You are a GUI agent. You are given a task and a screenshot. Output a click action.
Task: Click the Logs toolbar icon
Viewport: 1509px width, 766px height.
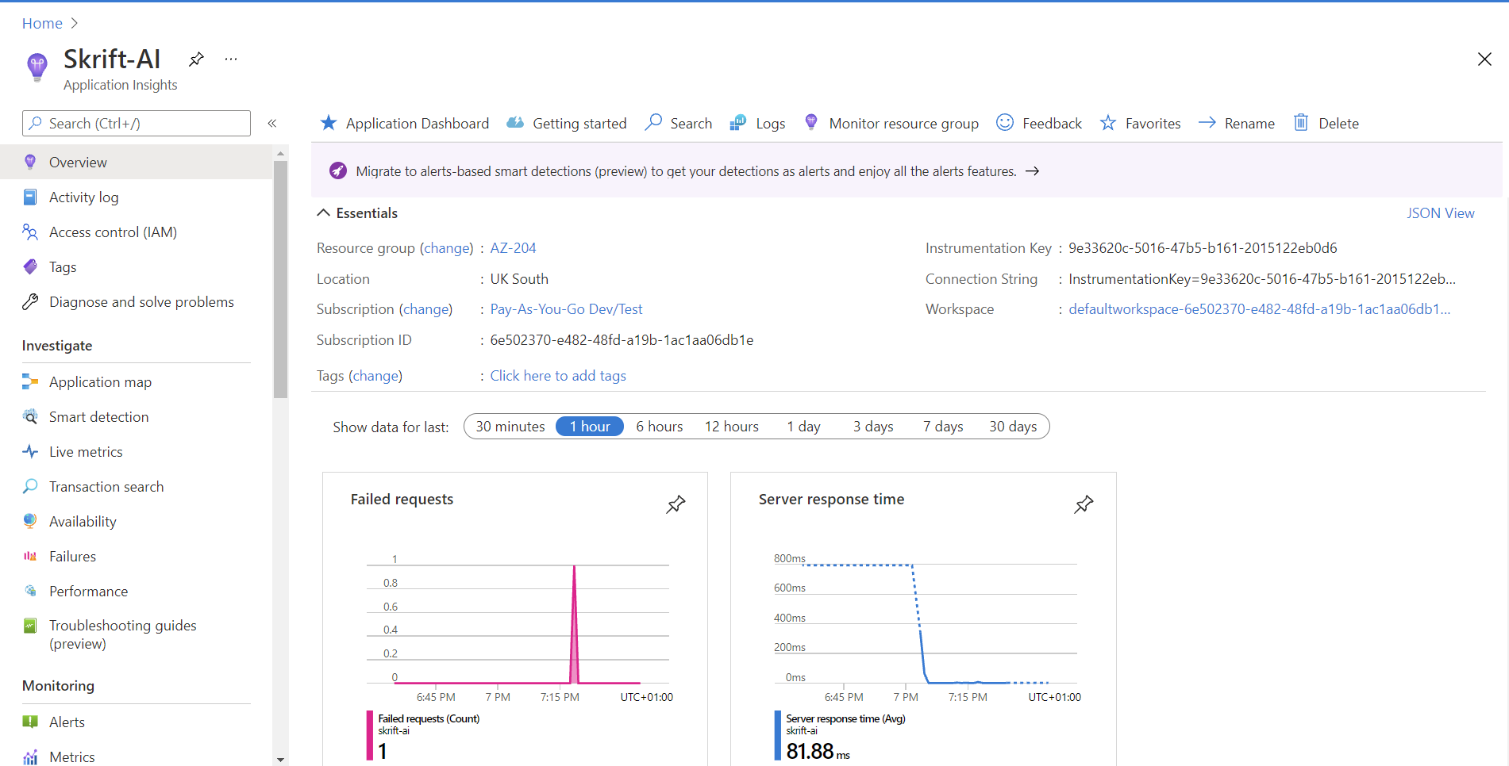(737, 123)
